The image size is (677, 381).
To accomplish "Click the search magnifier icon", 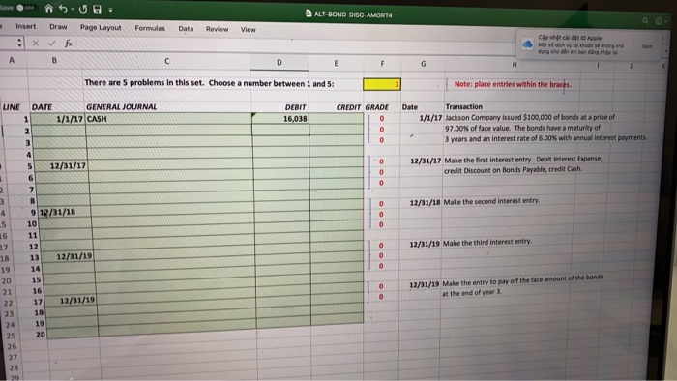I will point(645,20).
